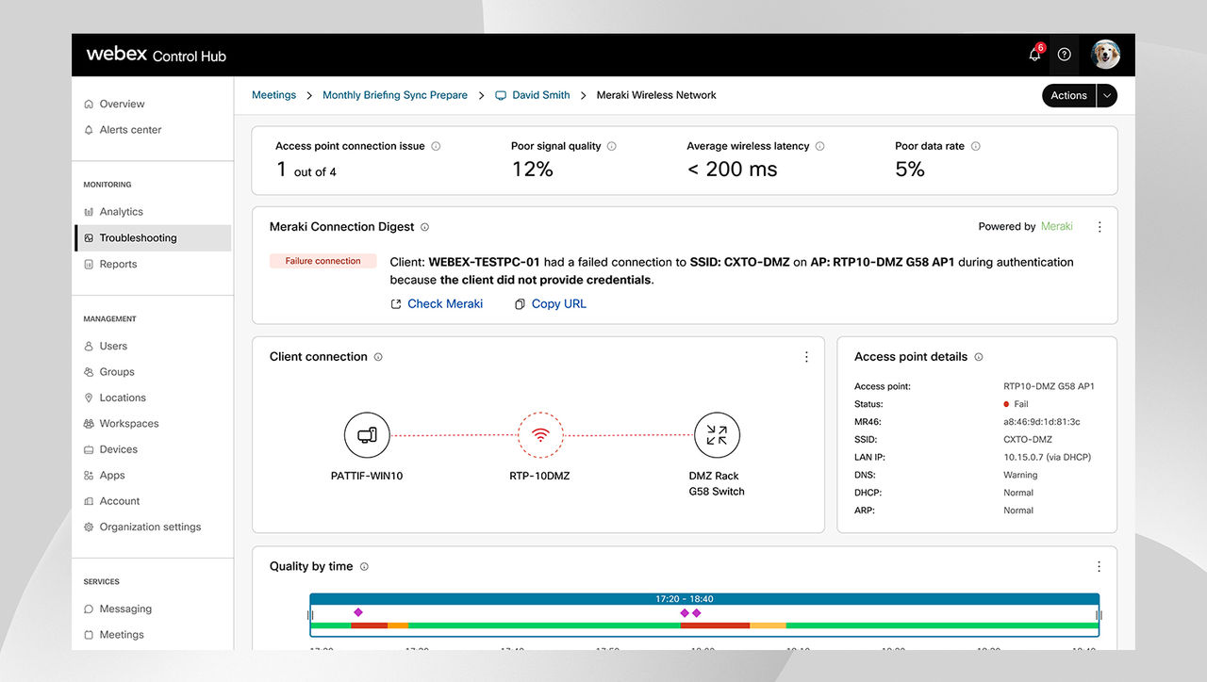Click the webex Control Hub logo
This screenshot has width=1207, height=682.
[156, 55]
